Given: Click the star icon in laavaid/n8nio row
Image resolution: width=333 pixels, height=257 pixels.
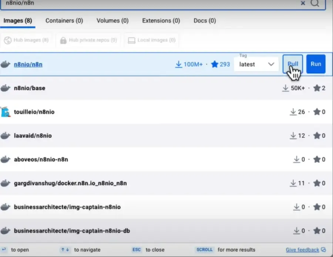Looking at the screenshot, I should coord(317,136).
